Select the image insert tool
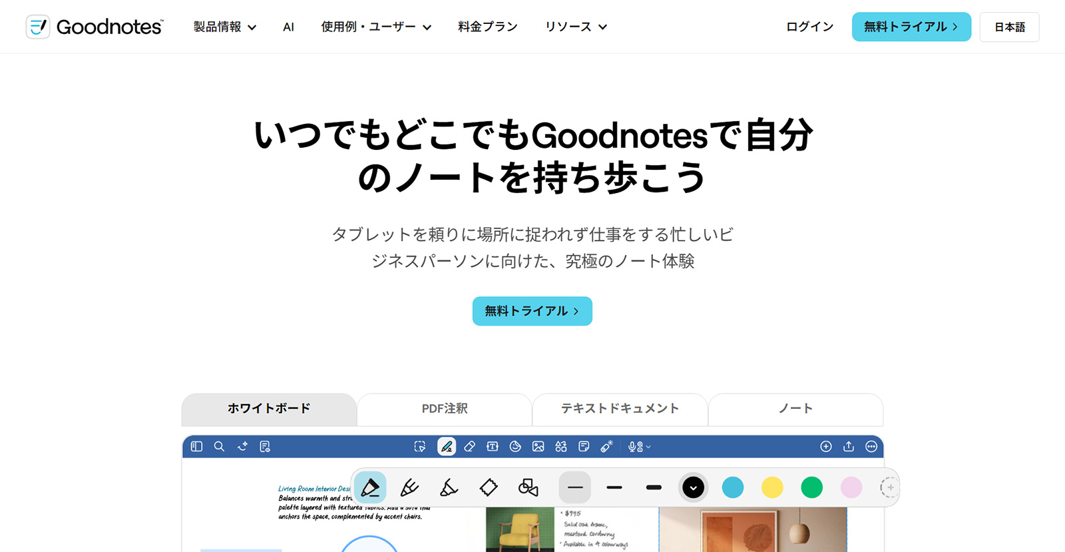The image size is (1065, 552). [x=538, y=446]
